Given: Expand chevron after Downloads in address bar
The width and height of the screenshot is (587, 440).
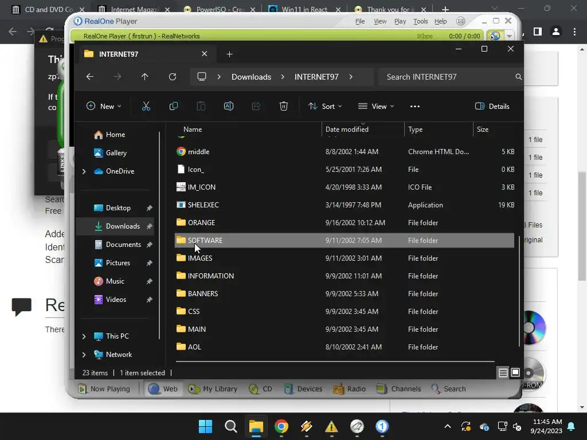Looking at the screenshot, I should pyautogui.click(x=283, y=77).
